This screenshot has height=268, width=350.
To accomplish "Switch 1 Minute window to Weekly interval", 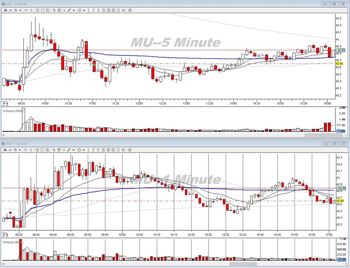I will 123,150.
